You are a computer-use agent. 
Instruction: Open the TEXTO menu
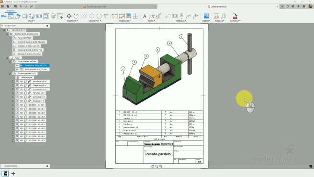click(151, 21)
